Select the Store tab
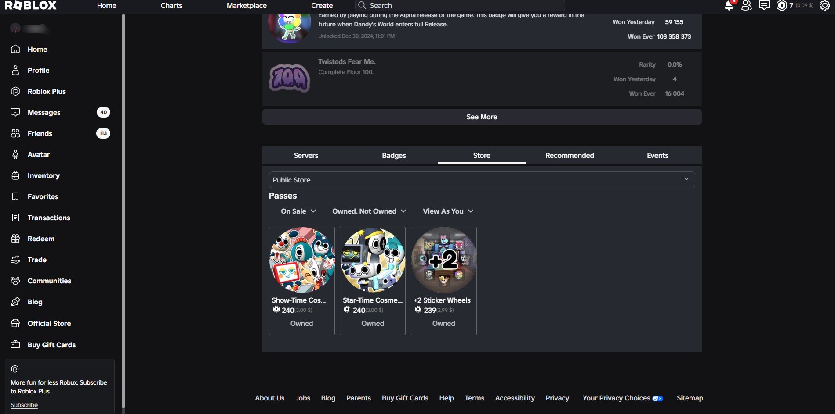 click(x=482, y=155)
